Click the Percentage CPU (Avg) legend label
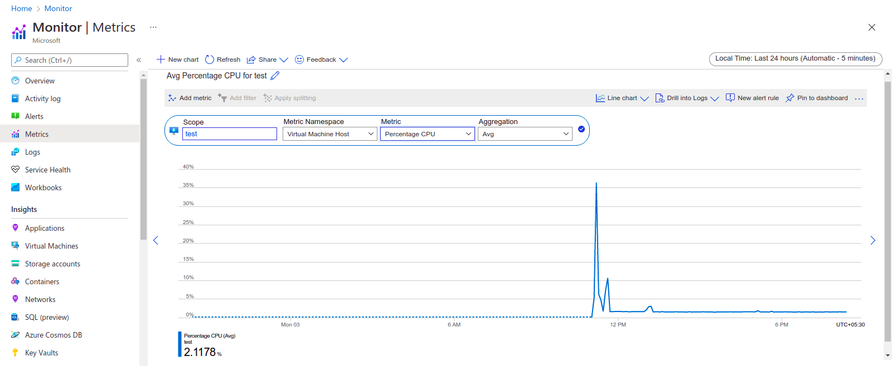The width and height of the screenshot is (892, 366). (x=210, y=336)
